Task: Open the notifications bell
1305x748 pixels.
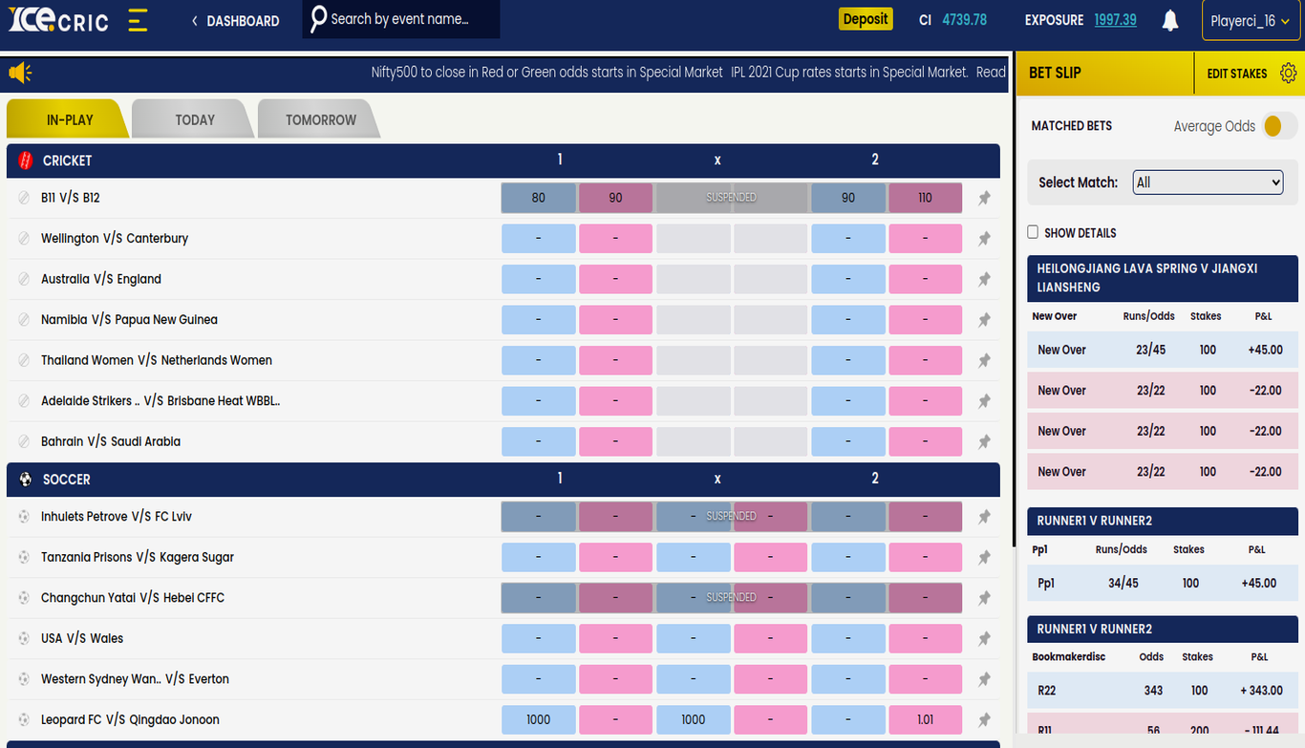Action: point(1170,20)
